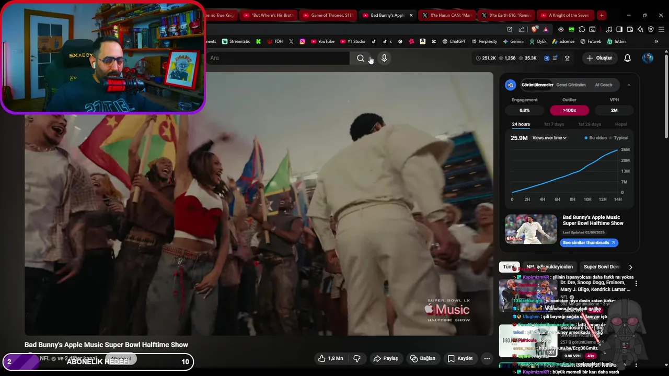Open the Gemini bookmark

[513, 41]
